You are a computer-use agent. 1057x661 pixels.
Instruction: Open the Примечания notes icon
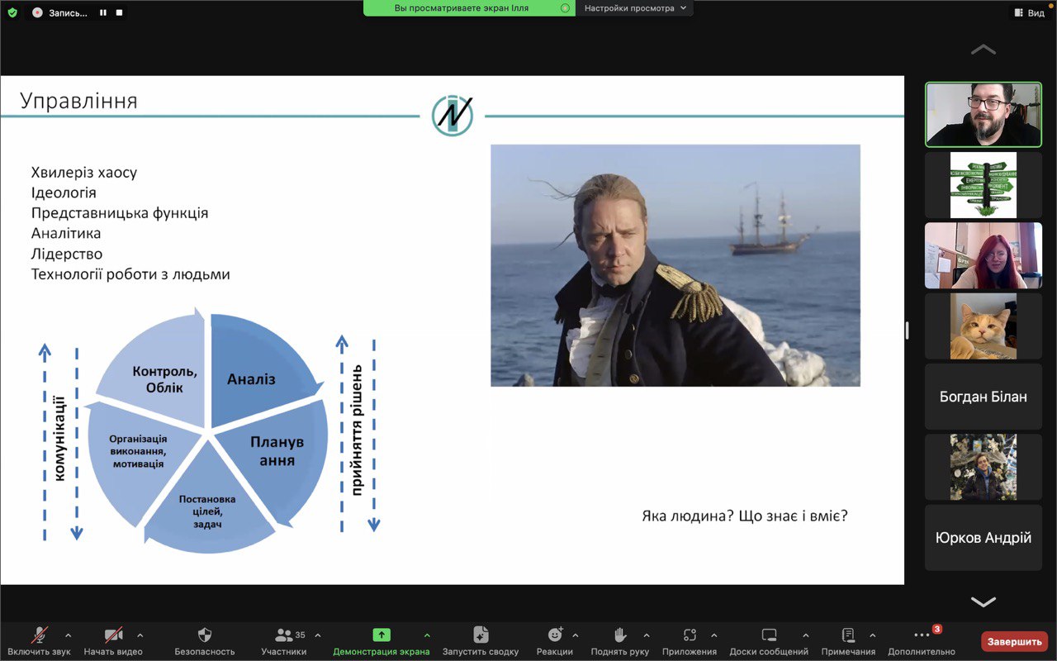click(x=848, y=635)
